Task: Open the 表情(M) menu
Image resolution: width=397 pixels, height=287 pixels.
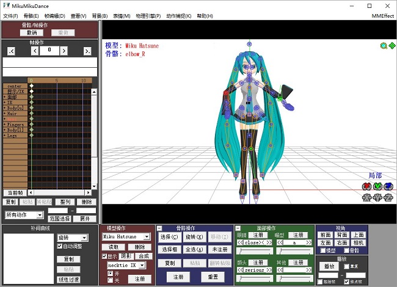Action: (x=122, y=16)
